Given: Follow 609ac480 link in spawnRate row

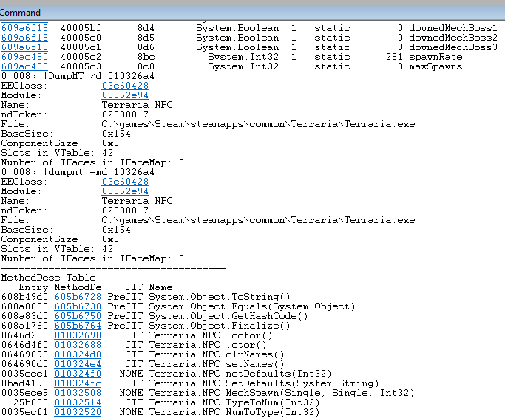Looking at the screenshot, I should (x=24, y=57).
